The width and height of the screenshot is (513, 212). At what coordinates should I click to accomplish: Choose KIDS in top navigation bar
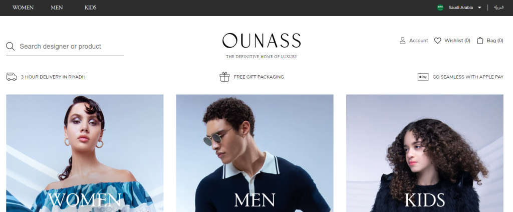[90, 8]
